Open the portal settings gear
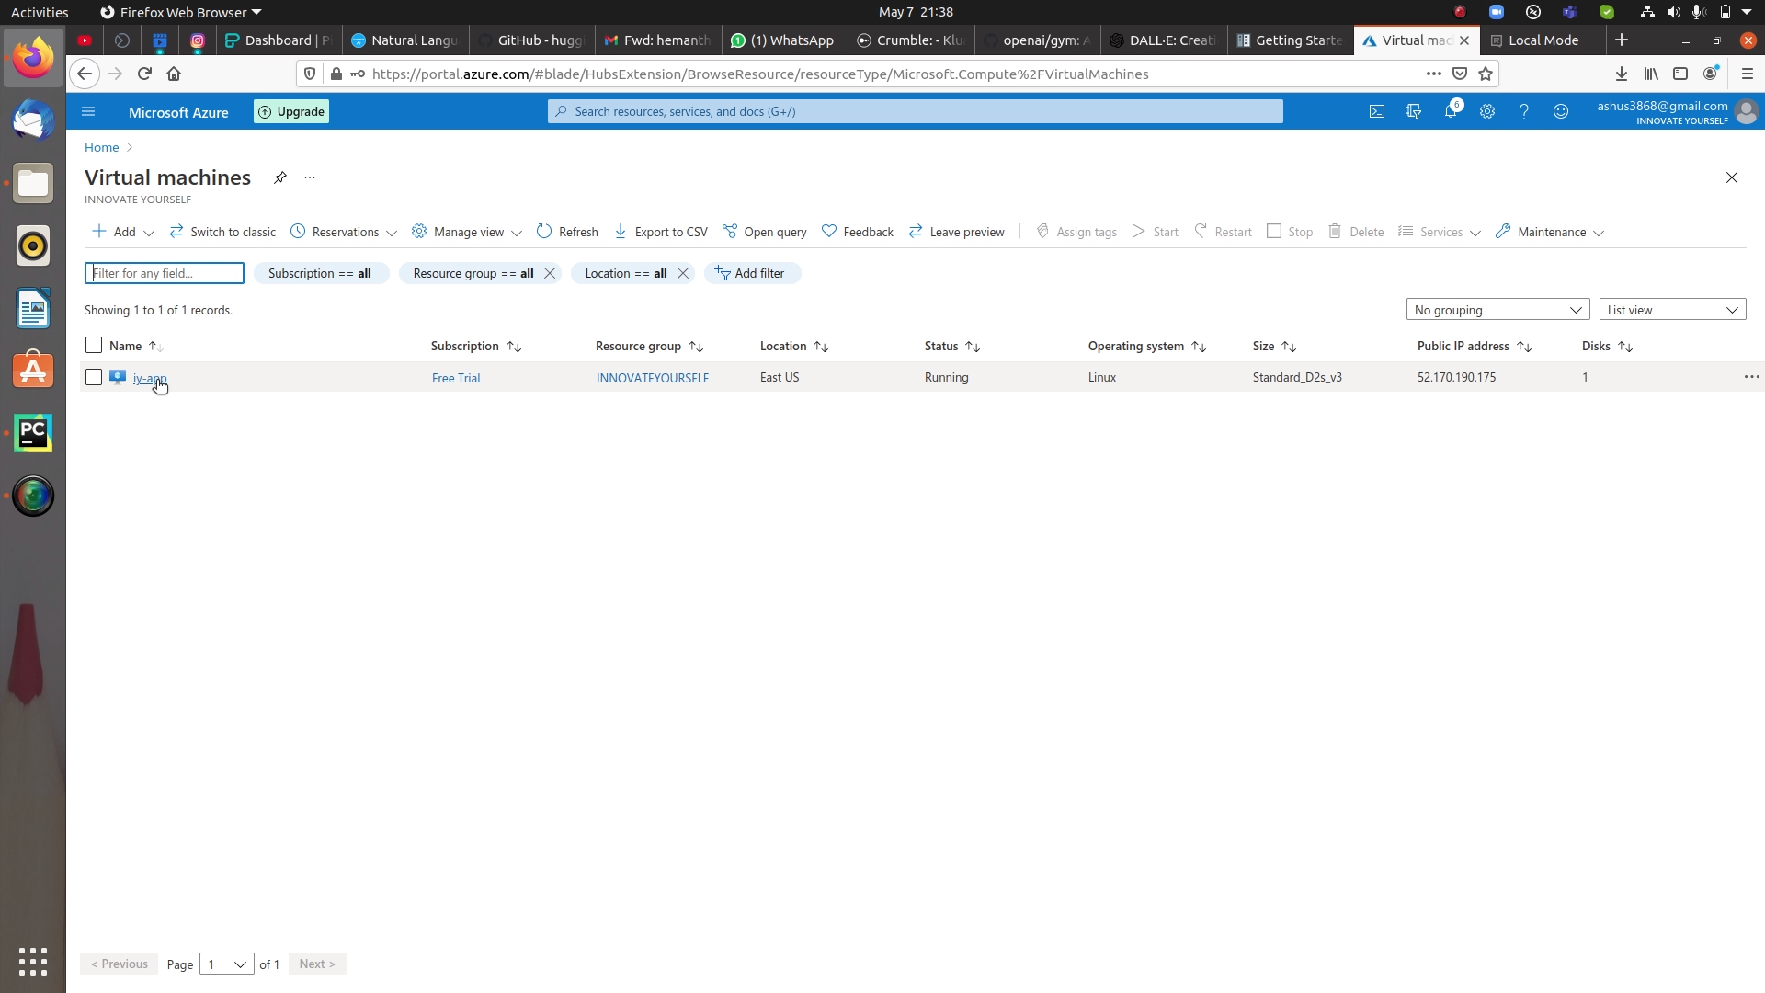This screenshot has width=1765, height=993. click(1487, 111)
